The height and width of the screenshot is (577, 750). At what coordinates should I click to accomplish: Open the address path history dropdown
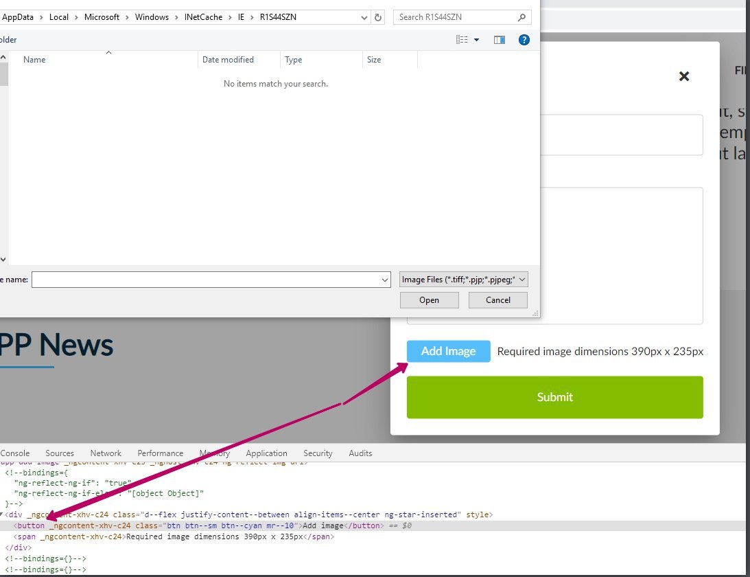click(x=364, y=18)
